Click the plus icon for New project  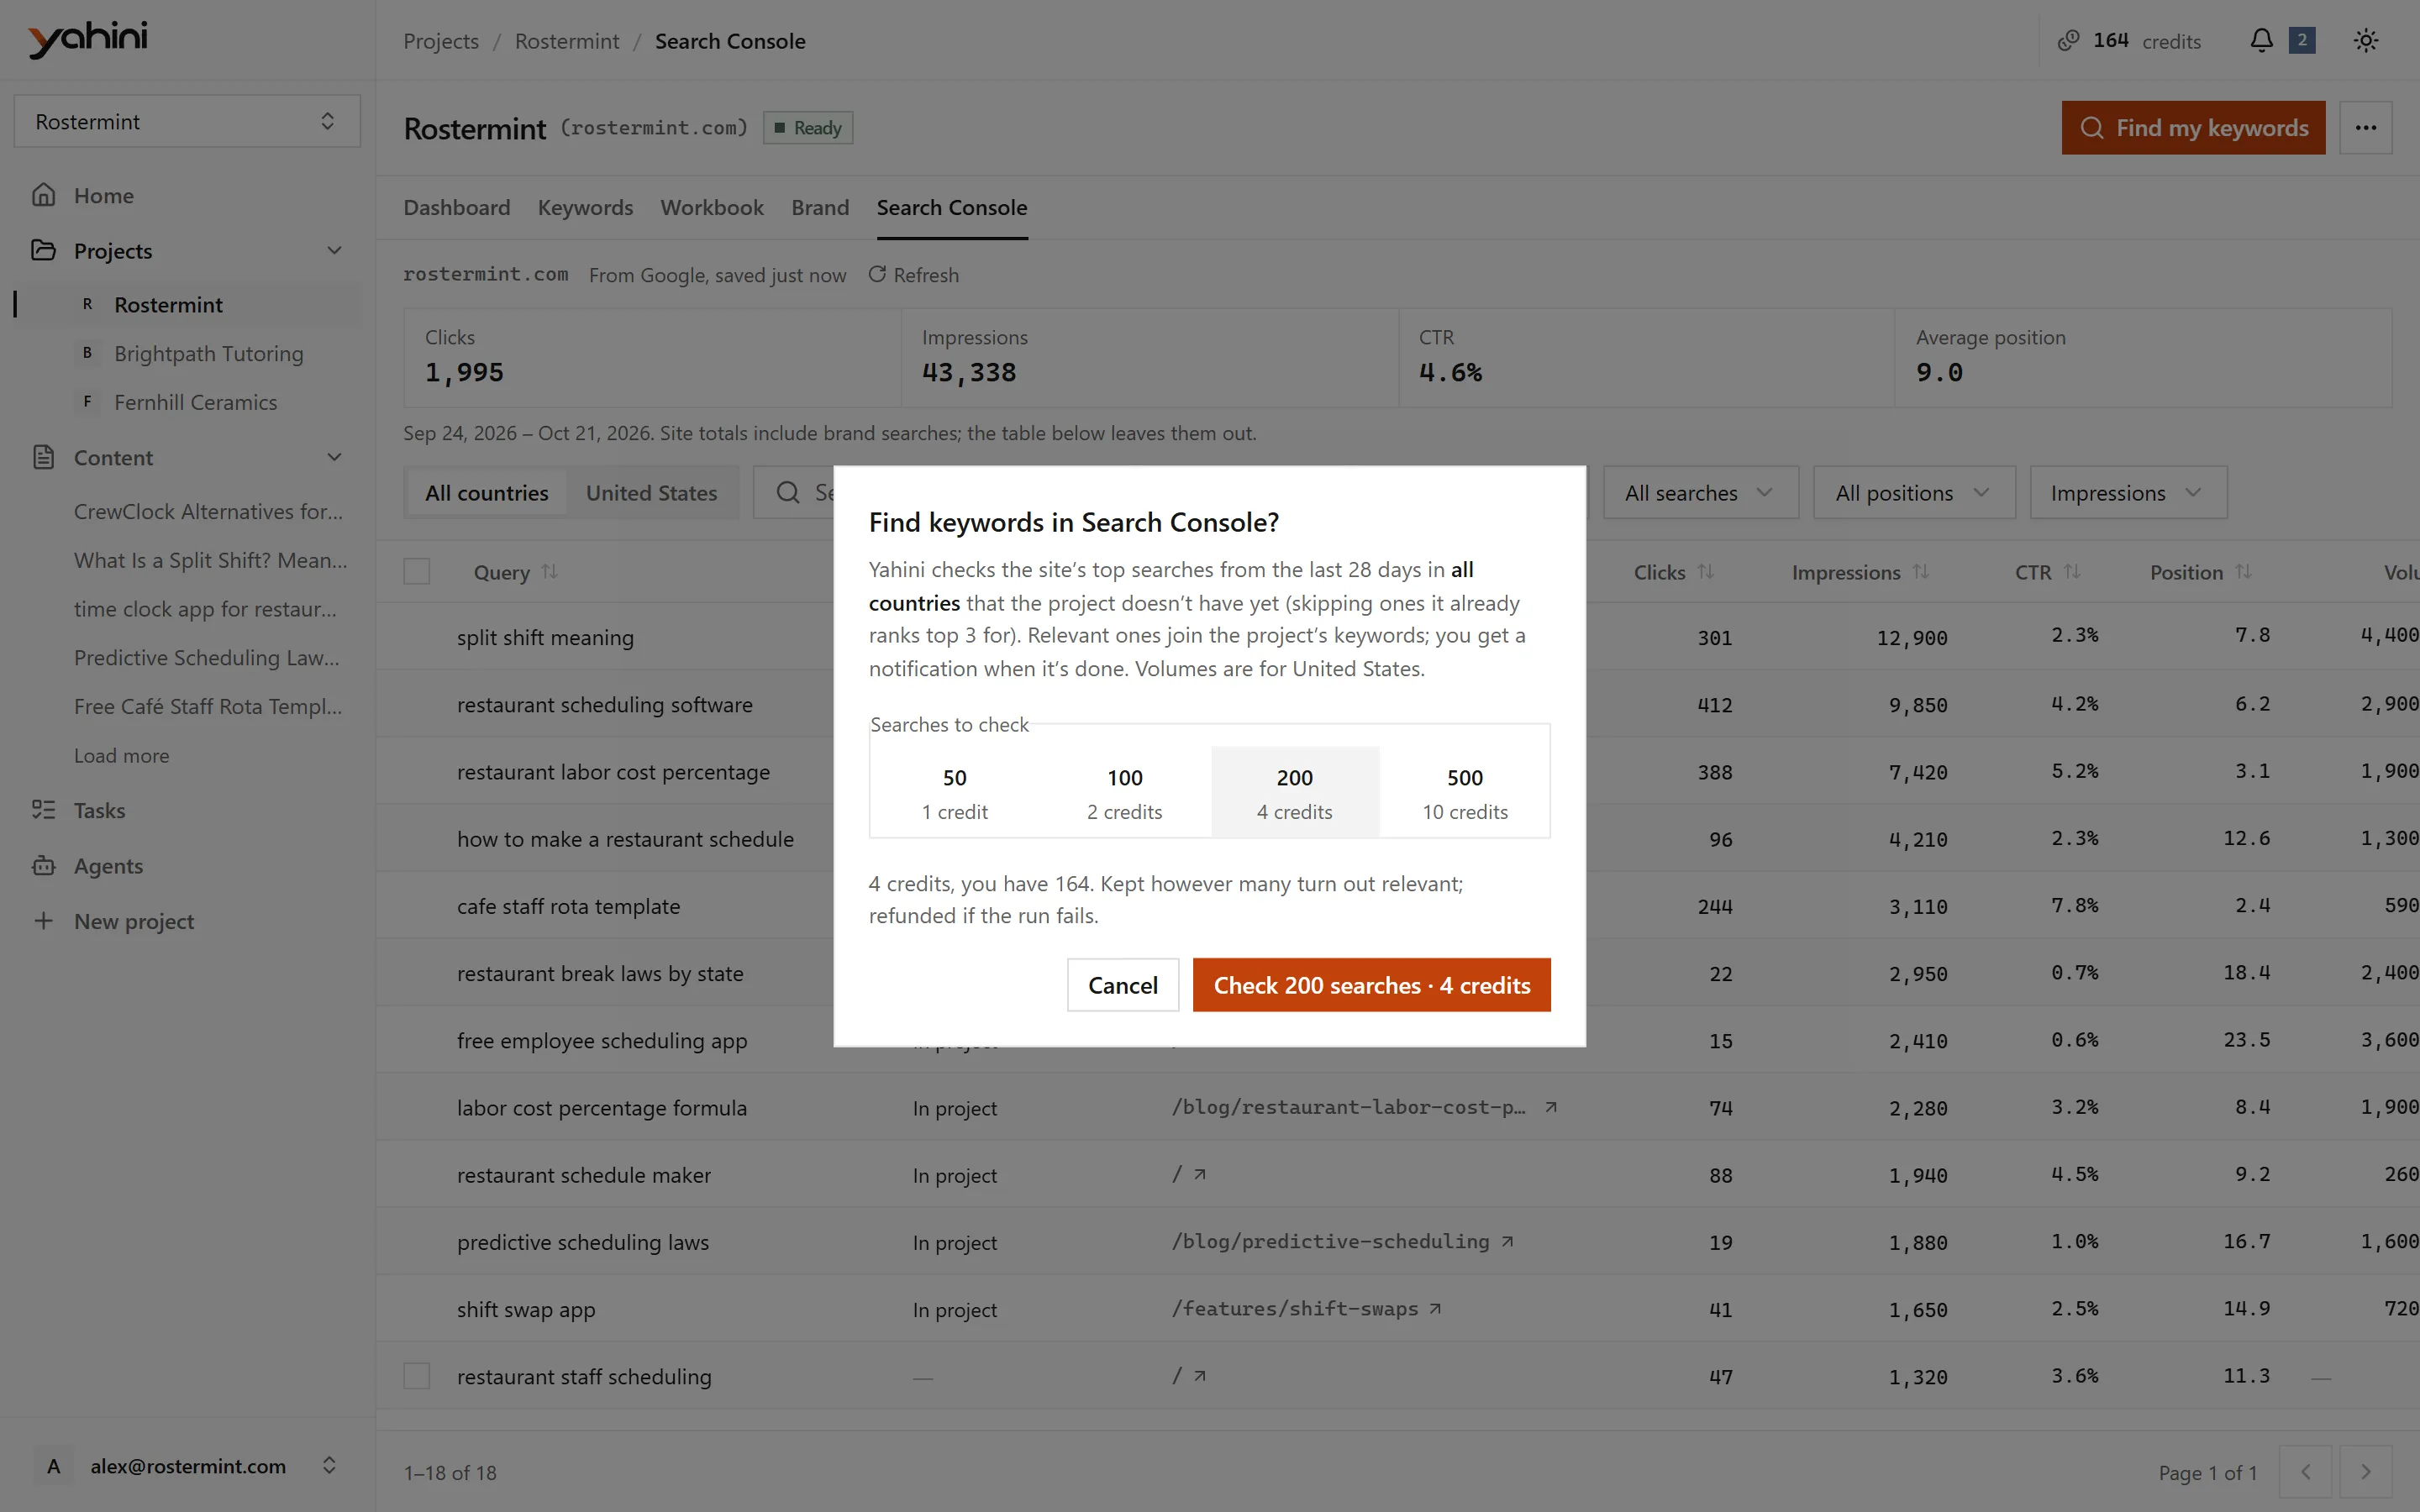click(43, 921)
